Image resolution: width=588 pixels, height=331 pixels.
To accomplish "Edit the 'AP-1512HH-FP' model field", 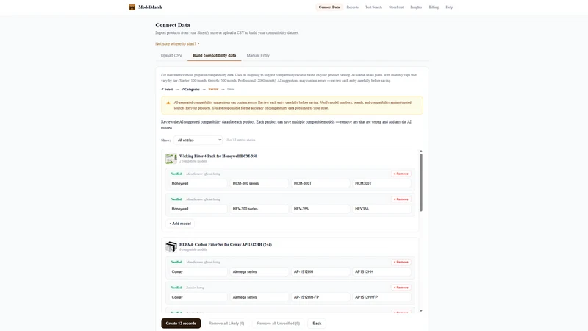I will click(x=320, y=297).
